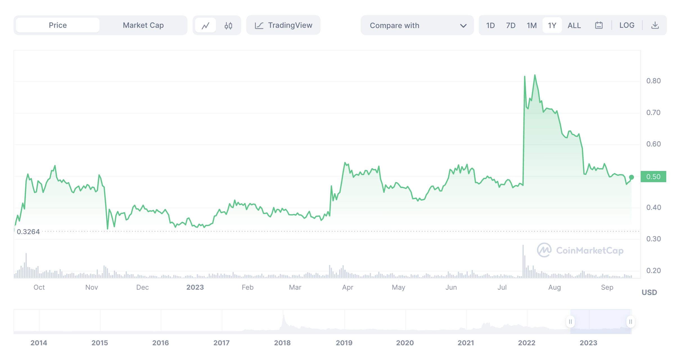Click 2018 in the overview timeline
Screen dimensions: 673x352
tap(283, 343)
